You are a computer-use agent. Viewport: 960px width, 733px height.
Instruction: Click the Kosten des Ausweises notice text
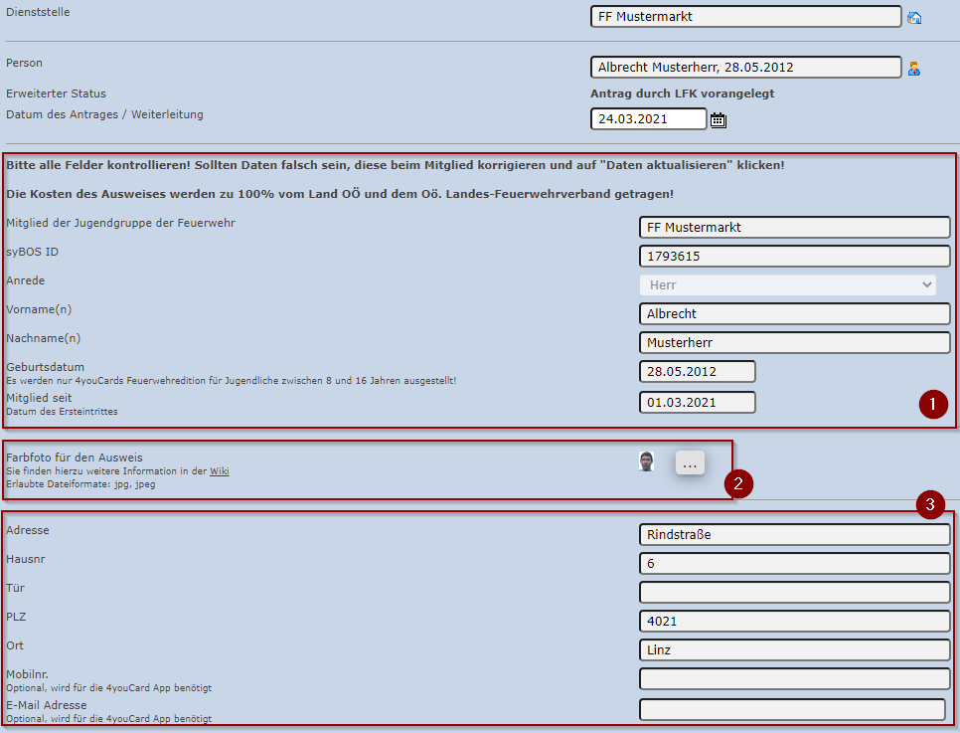(x=340, y=194)
